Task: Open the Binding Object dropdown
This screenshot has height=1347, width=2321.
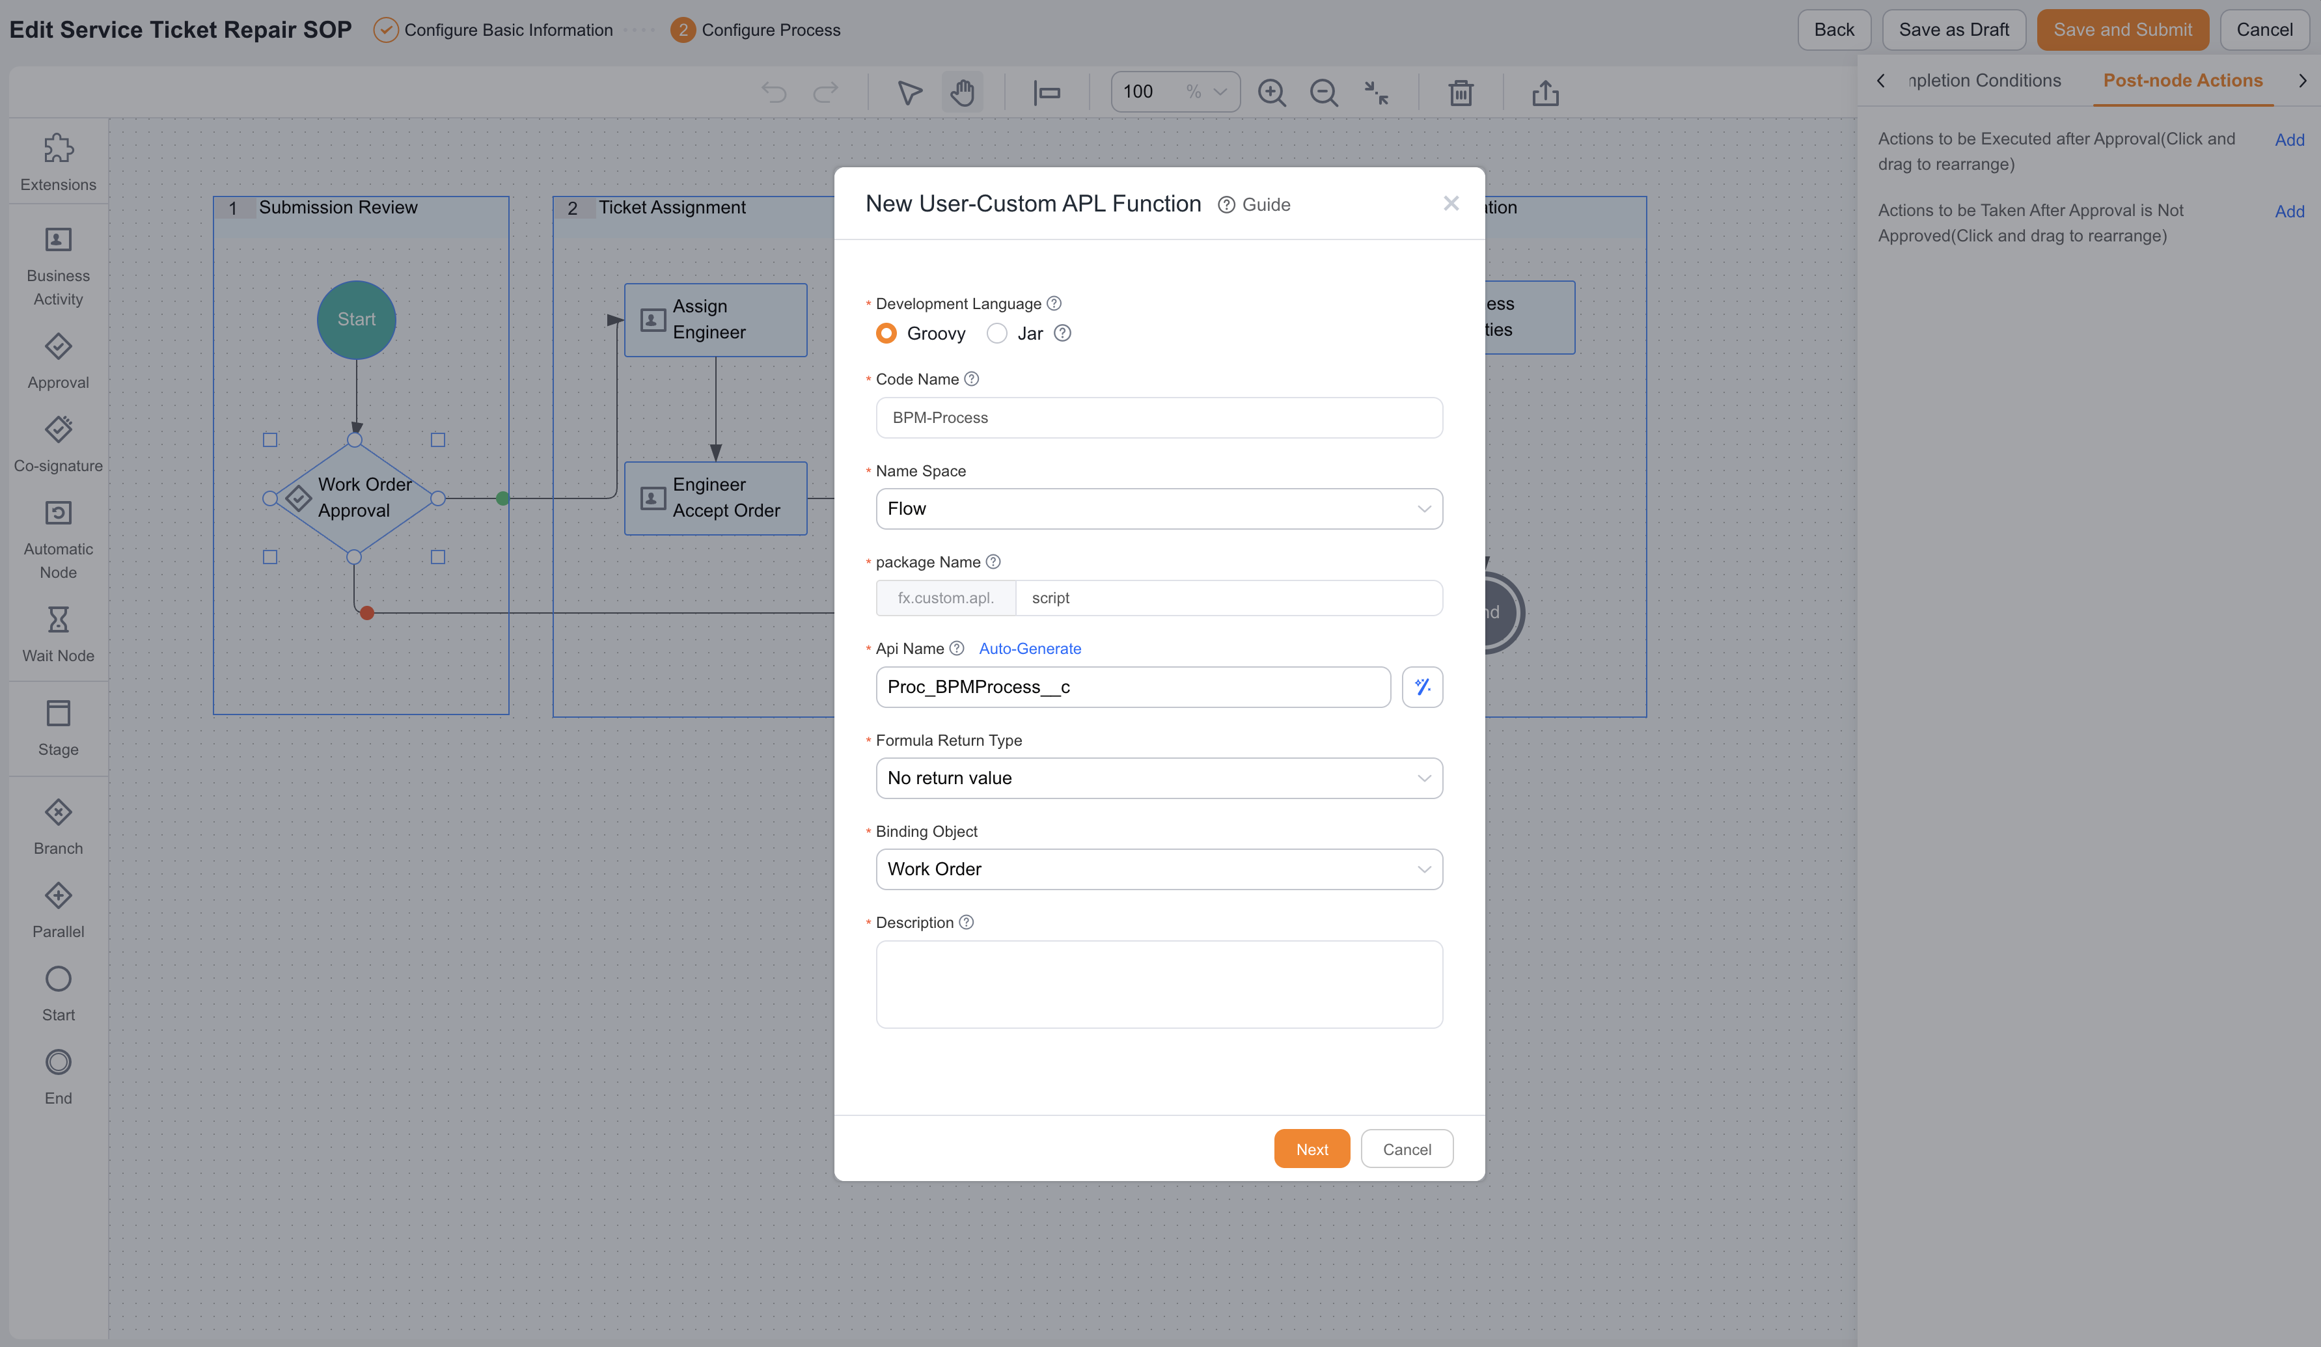Action: pyautogui.click(x=1159, y=869)
